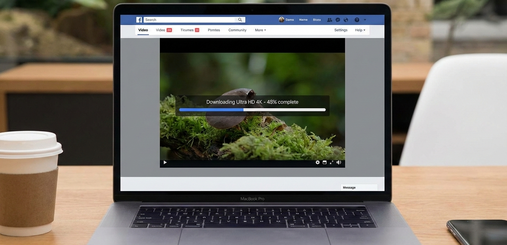Expand the More menu
507x245 pixels.
coord(260,30)
